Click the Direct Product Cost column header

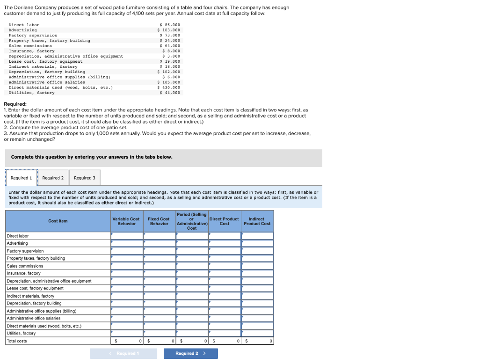point(225,221)
